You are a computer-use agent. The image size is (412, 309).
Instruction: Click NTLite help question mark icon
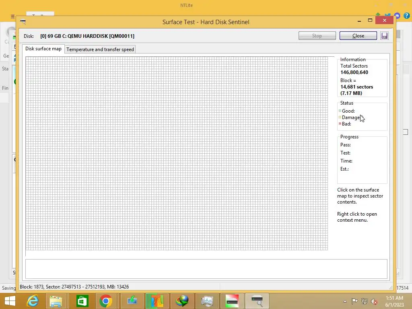pyautogui.click(x=406, y=16)
